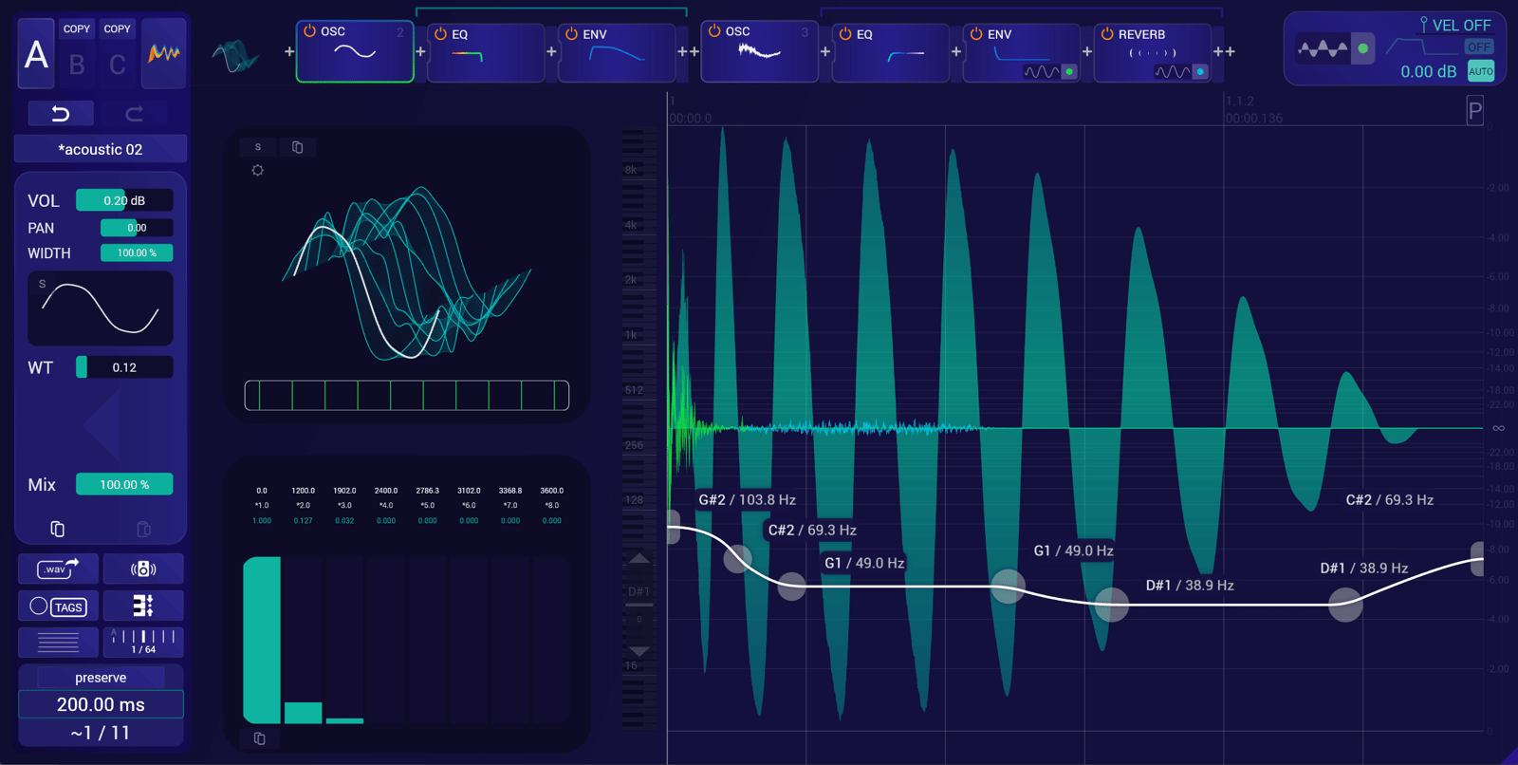Click the horizontal lines icon
Image resolution: width=1518 pixels, height=765 pixels.
coord(58,643)
